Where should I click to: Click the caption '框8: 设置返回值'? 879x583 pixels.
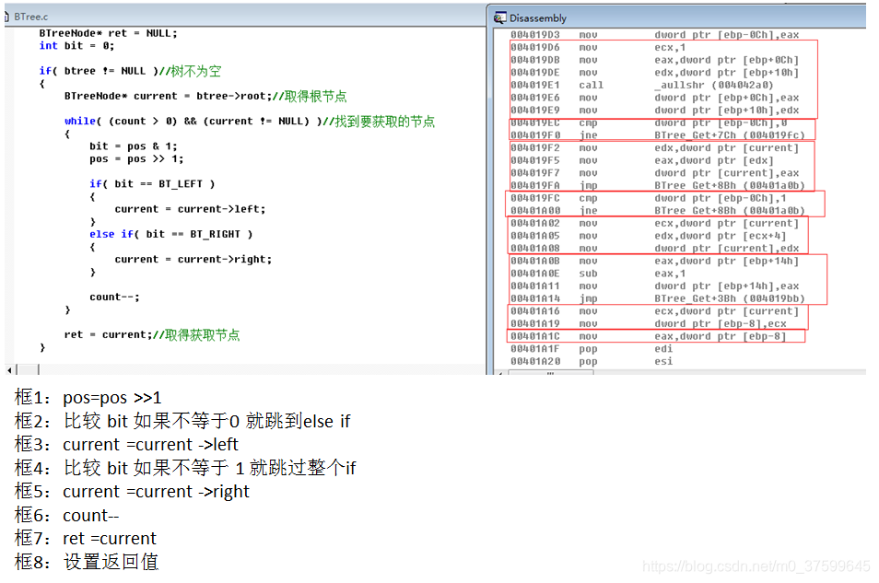[x=87, y=562]
